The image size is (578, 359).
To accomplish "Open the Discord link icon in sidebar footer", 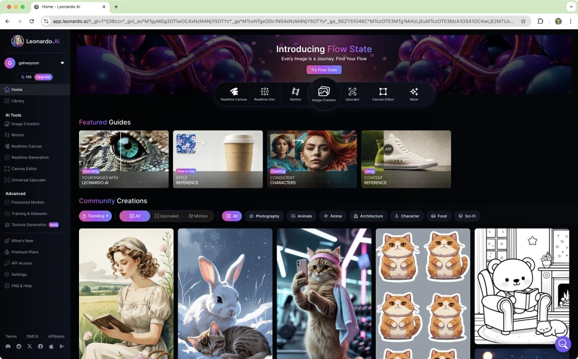I will click(x=8, y=346).
